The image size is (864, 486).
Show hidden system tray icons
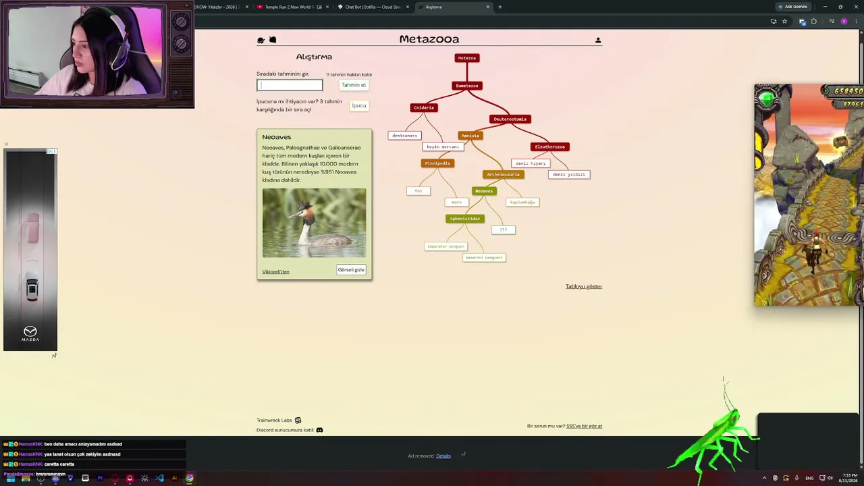(764, 478)
